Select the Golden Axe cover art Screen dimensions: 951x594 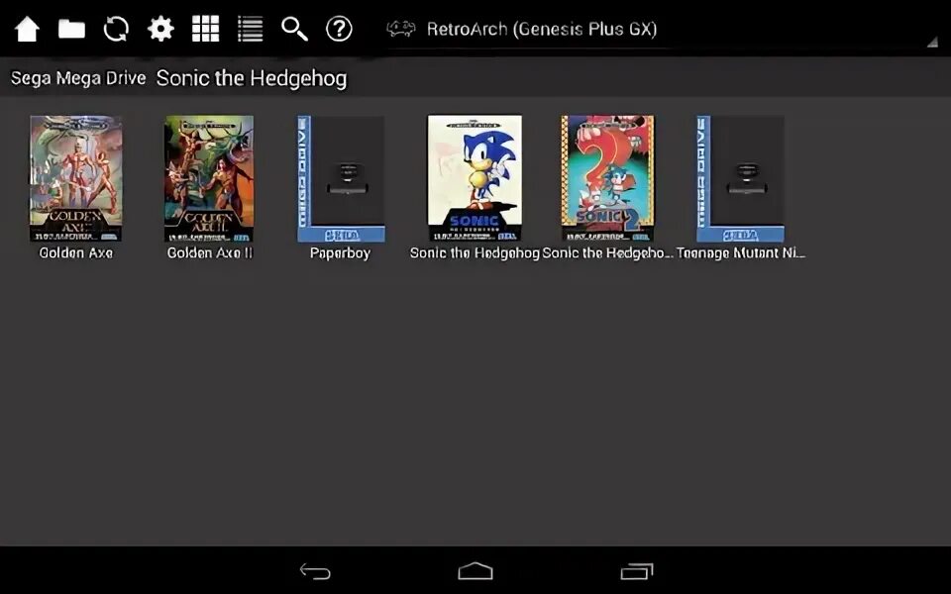point(76,178)
